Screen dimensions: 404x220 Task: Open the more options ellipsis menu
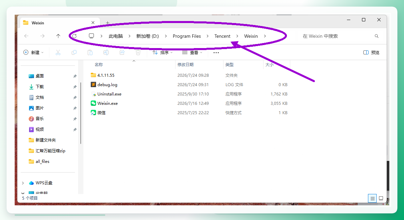(216, 52)
